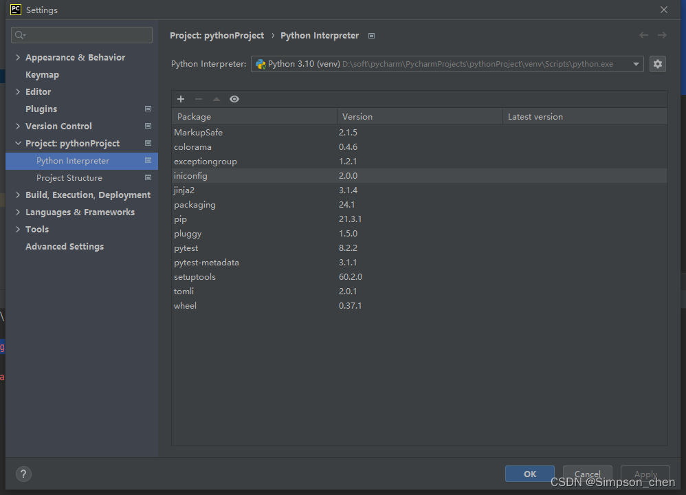Click the Cancel button
686x495 pixels.
pyautogui.click(x=587, y=474)
